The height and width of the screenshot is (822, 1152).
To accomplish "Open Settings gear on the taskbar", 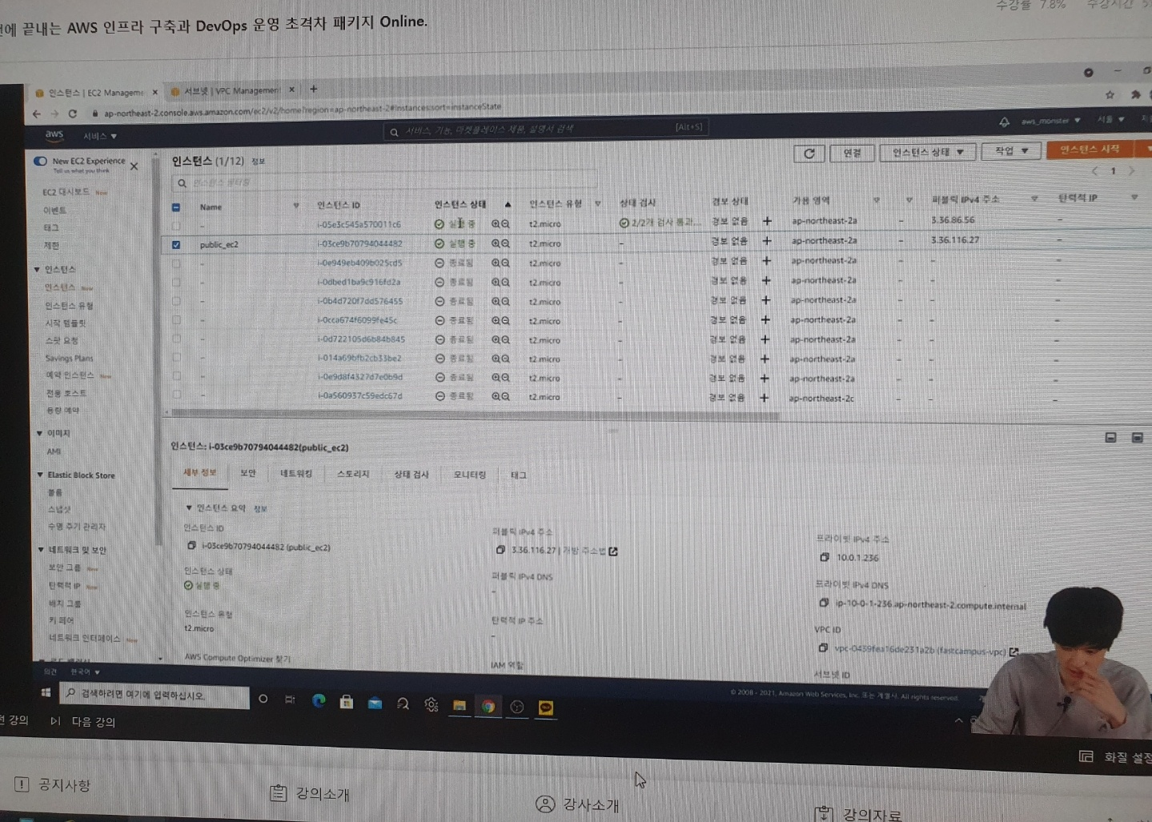I will [431, 704].
